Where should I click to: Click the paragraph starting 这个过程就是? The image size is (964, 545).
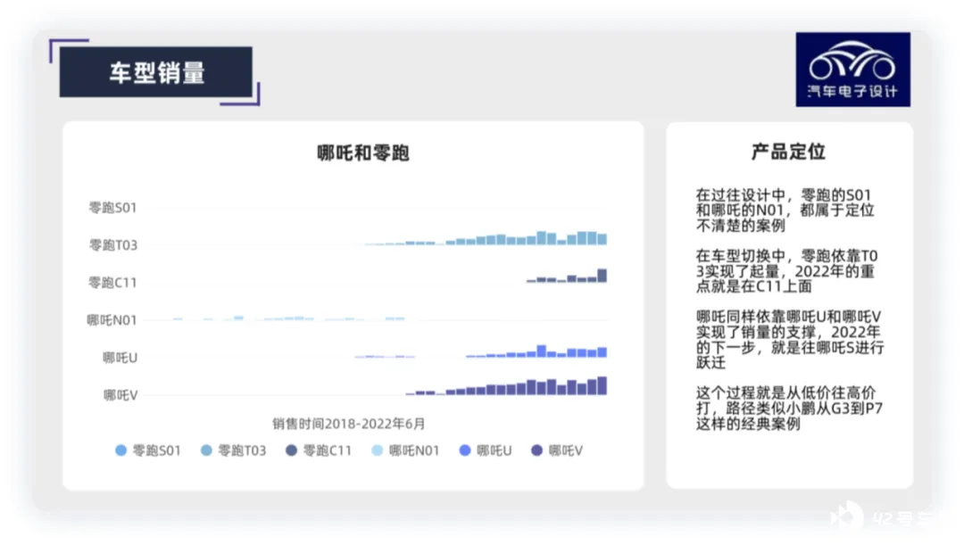tap(789, 408)
